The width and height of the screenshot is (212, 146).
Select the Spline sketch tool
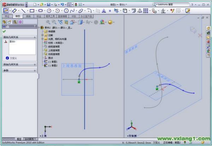(x=72, y=11)
